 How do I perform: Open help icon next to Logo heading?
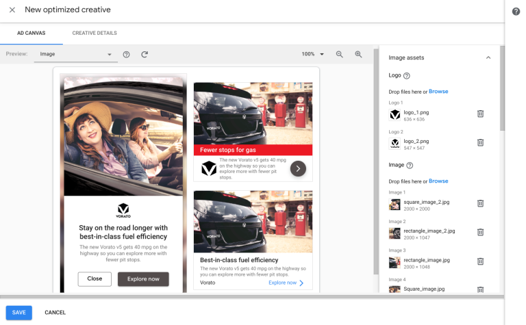click(x=407, y=76)
